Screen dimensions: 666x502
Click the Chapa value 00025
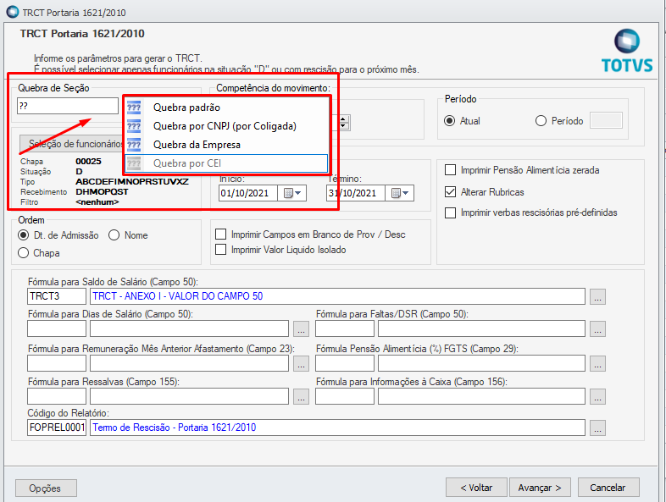(x=88, y=161)
